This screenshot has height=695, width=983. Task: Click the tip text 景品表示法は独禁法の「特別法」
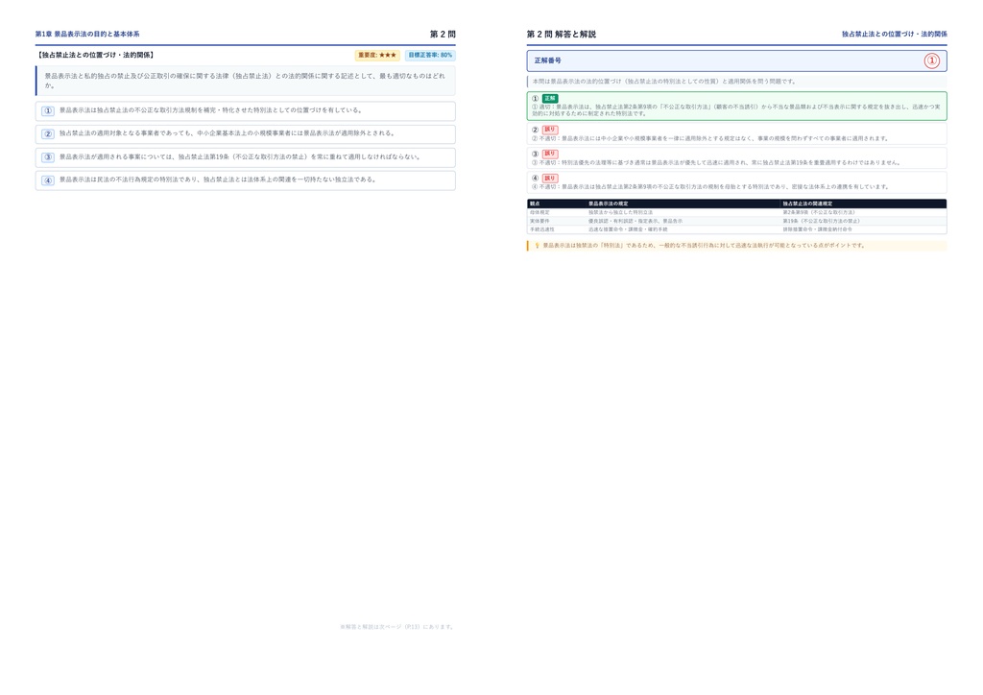(704, 246)
